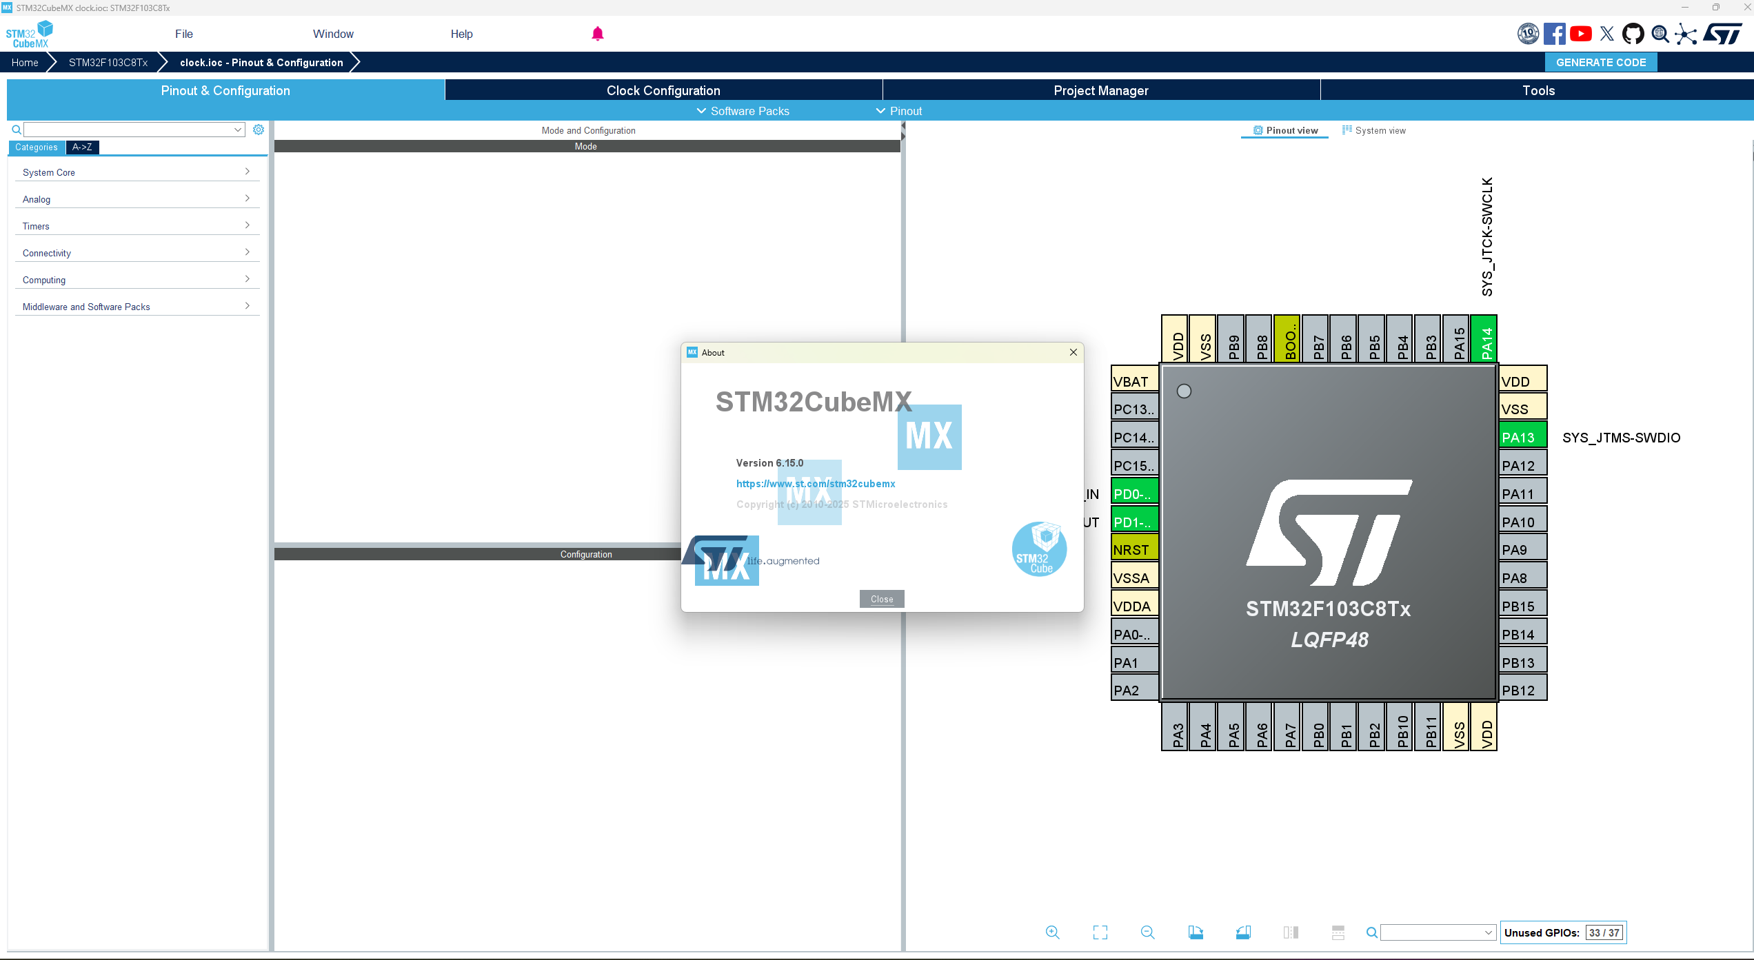Zoom out the pinout view
This screenshot has width=1754, height=960.
(1148, 932)
